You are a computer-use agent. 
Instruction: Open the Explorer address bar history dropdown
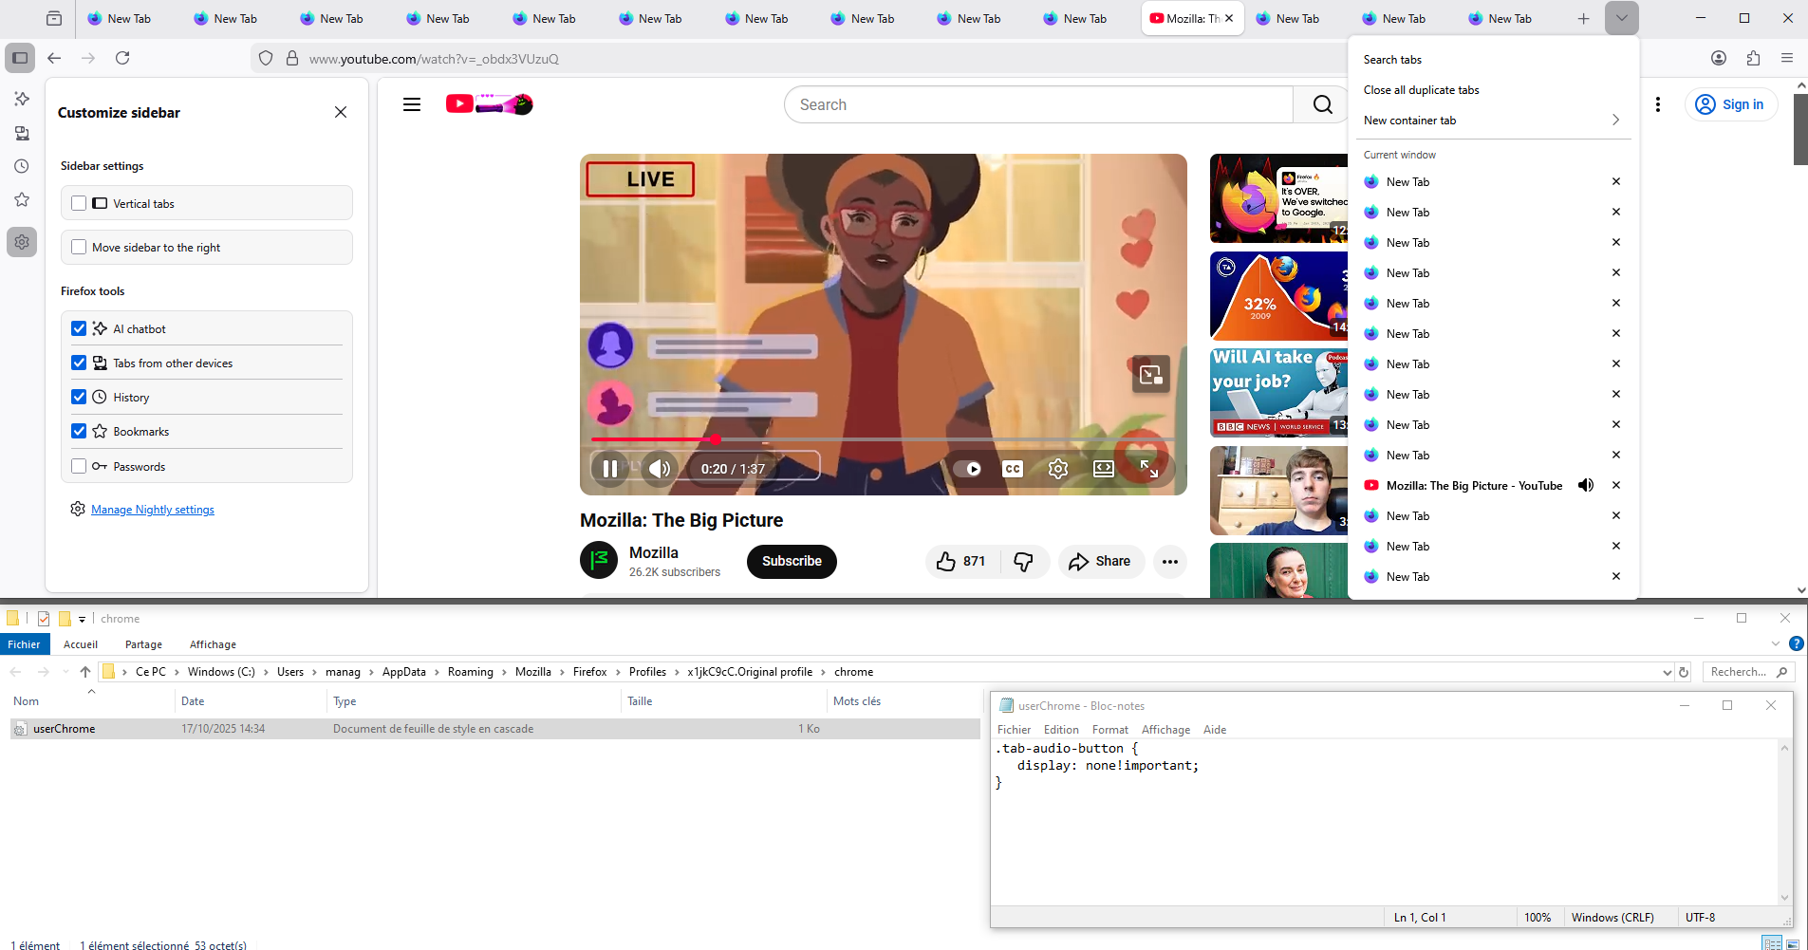[x=1667, y=672]
